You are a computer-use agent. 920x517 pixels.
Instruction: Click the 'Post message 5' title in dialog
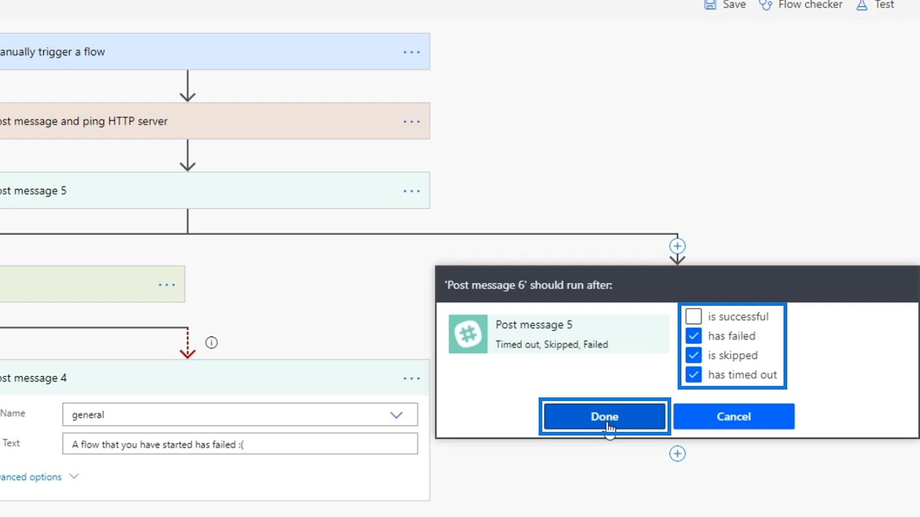pos(534,325)
